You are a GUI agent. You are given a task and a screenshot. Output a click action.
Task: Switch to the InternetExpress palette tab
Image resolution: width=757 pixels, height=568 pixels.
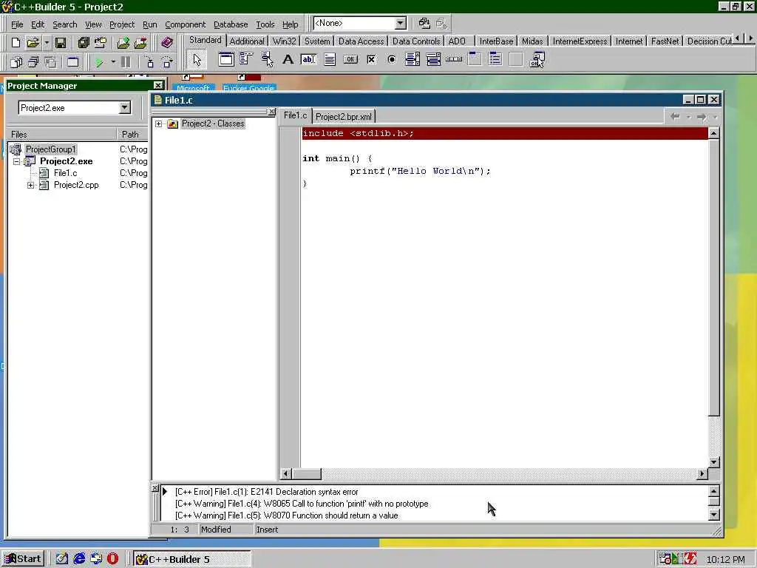tap(580, 41)
